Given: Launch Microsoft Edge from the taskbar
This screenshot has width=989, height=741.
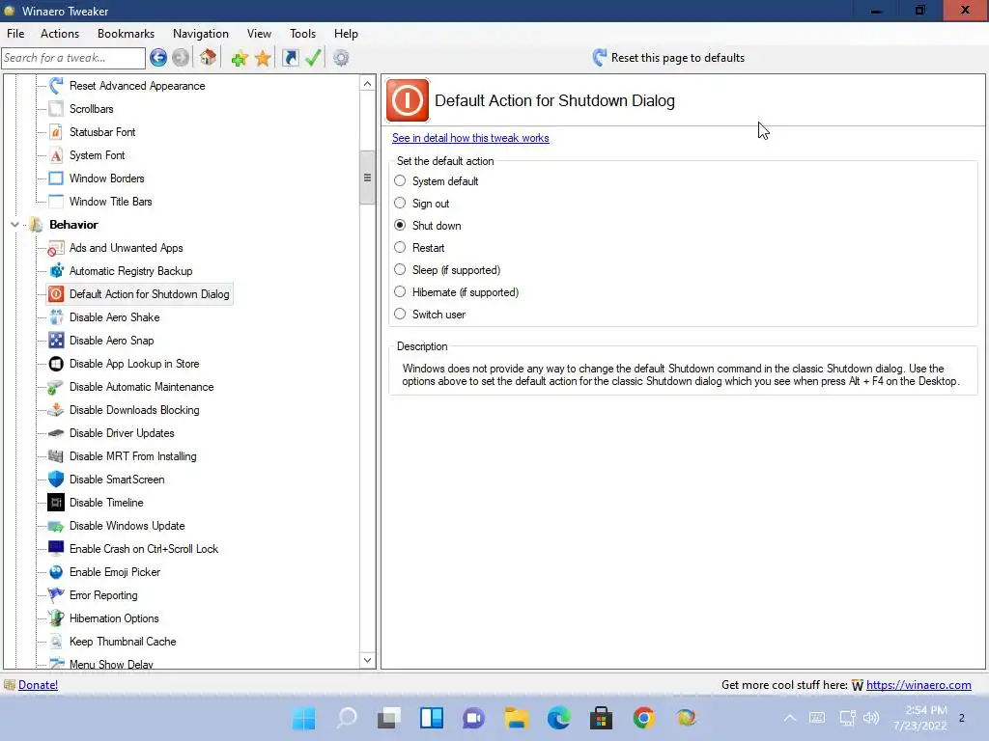Looking at the screenshot, I should (x=559, y=718).
